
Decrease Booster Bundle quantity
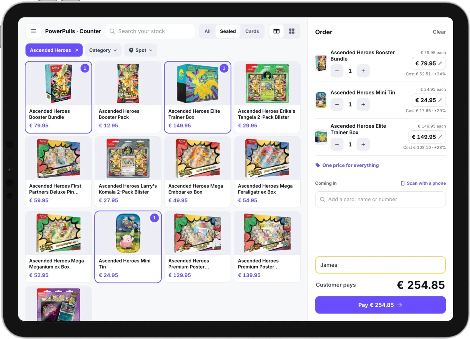[x=337, y=71]
